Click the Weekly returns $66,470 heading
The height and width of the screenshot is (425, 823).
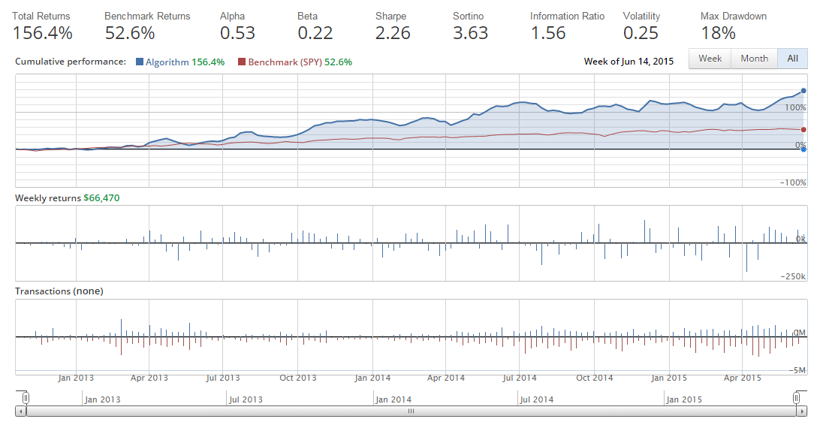click(68, 198)
